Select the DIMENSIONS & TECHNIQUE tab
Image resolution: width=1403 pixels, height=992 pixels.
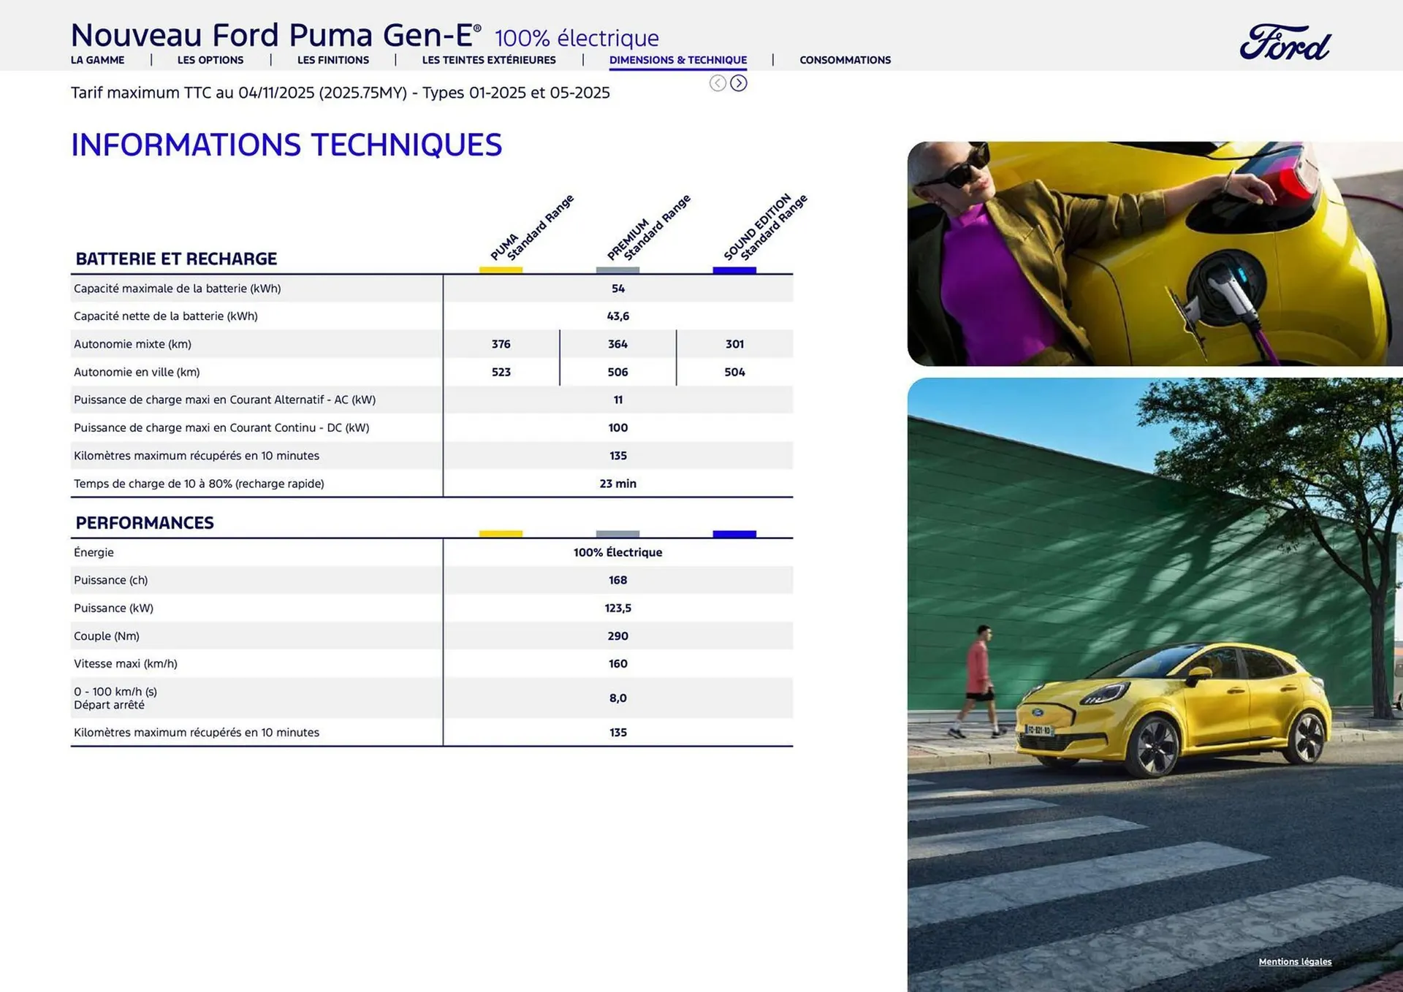pyautogui.click(x=678, y=60)
